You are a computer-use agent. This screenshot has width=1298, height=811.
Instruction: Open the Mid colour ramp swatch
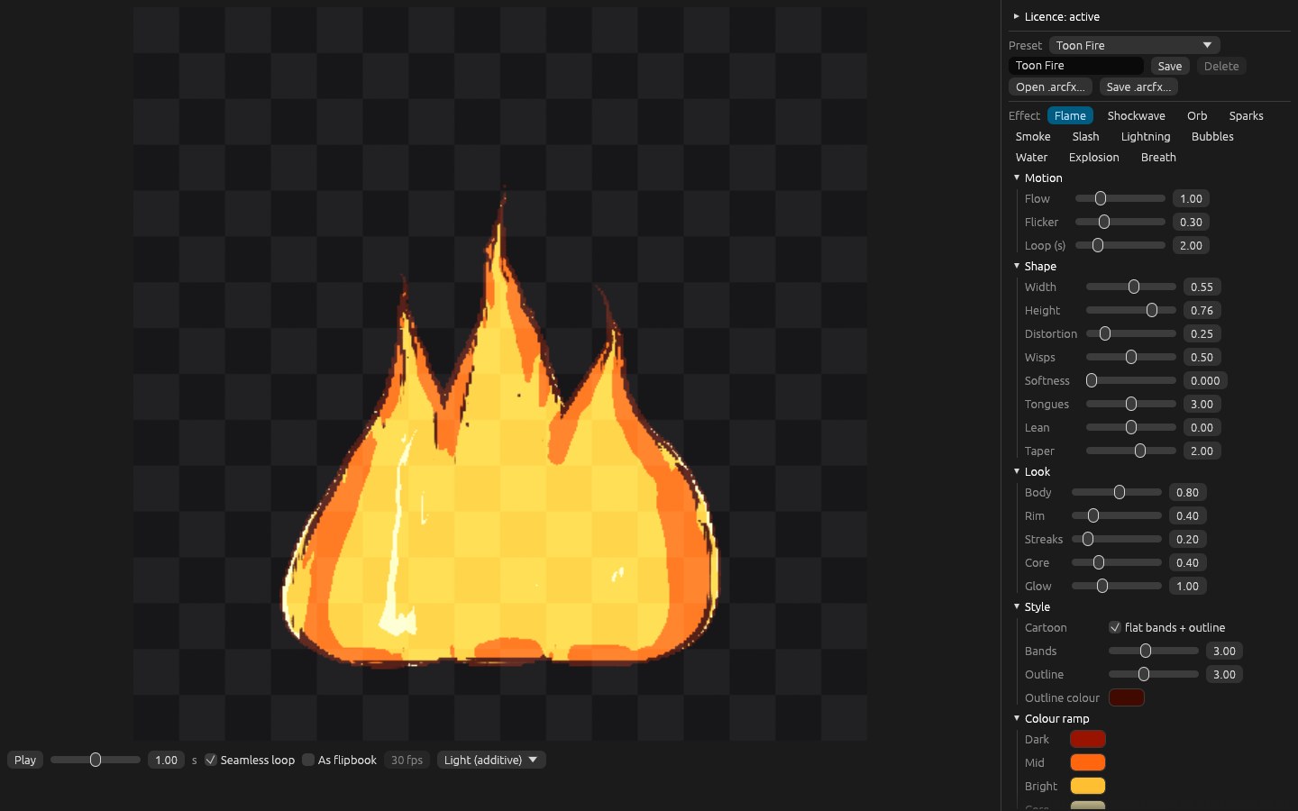(1088, 762)
